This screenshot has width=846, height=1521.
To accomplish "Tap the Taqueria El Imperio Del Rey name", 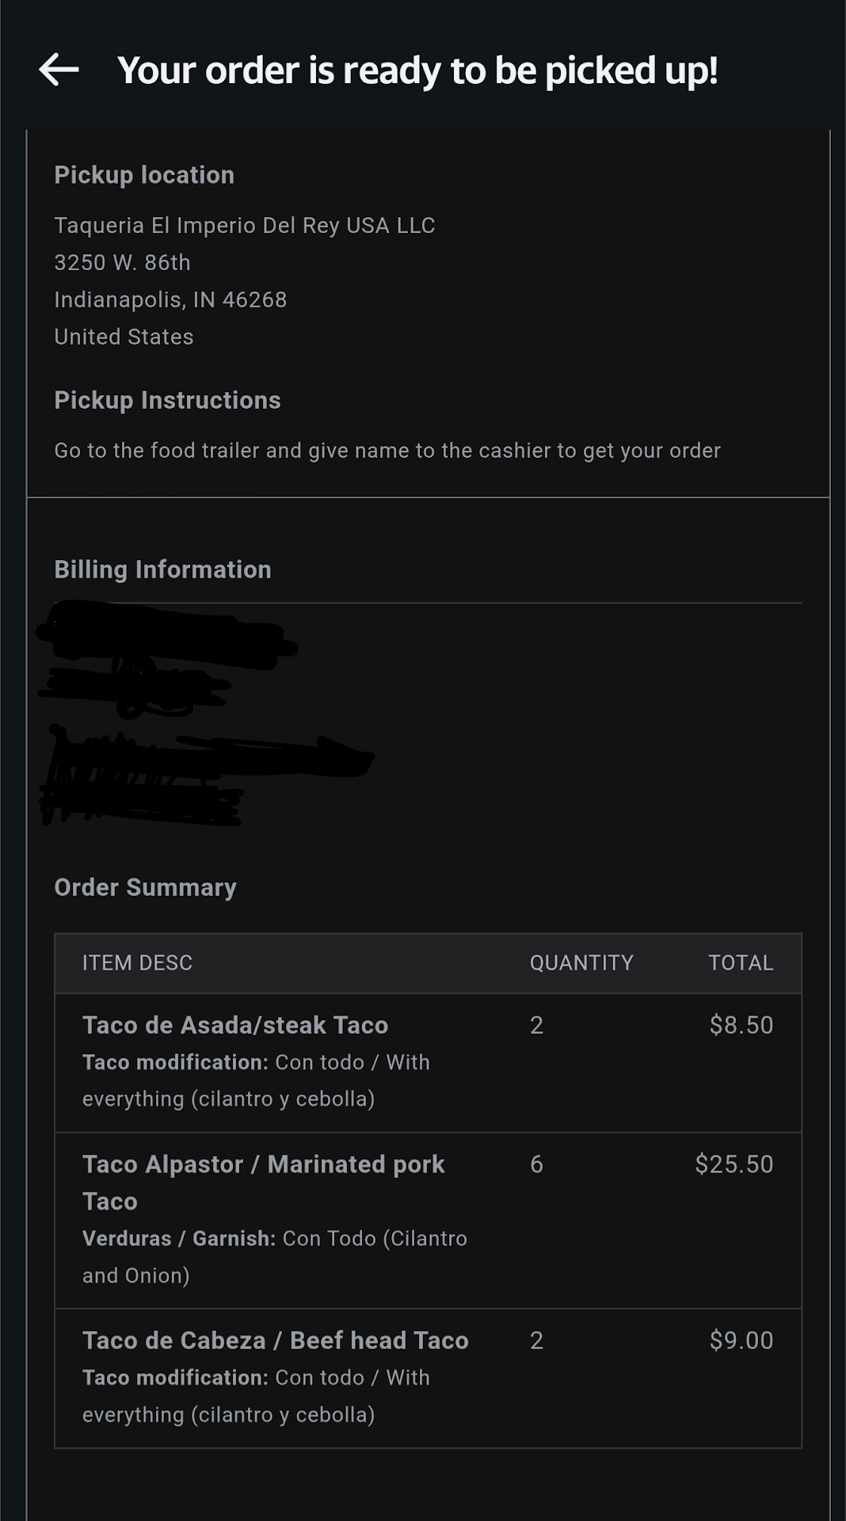I will [244, 226].
